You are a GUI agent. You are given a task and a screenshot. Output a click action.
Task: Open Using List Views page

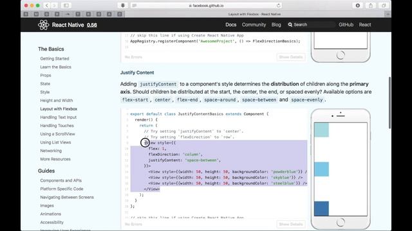55,142
